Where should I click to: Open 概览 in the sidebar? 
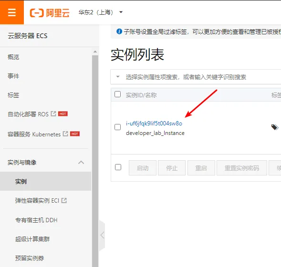coord(13,57)
